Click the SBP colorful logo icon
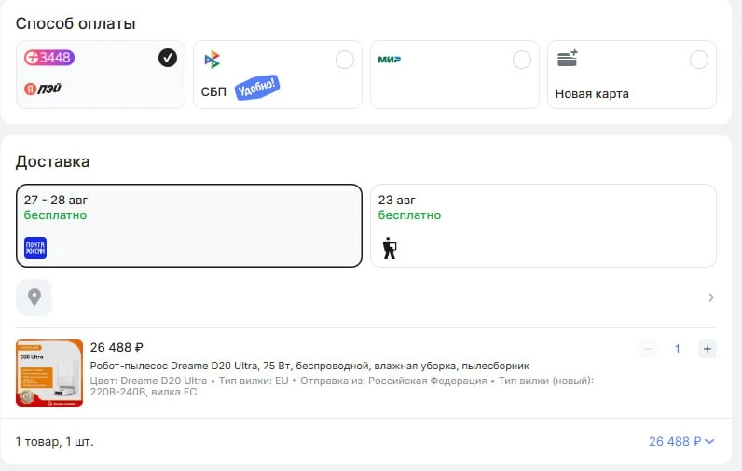This screenshot has height=471, width=742. coord(212,60)
